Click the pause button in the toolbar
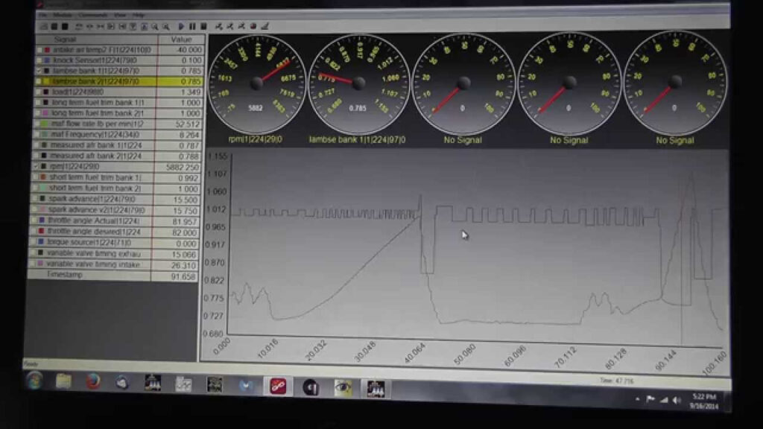The height and width of the screenshot is (429, 763). click(x=192, y=26)
